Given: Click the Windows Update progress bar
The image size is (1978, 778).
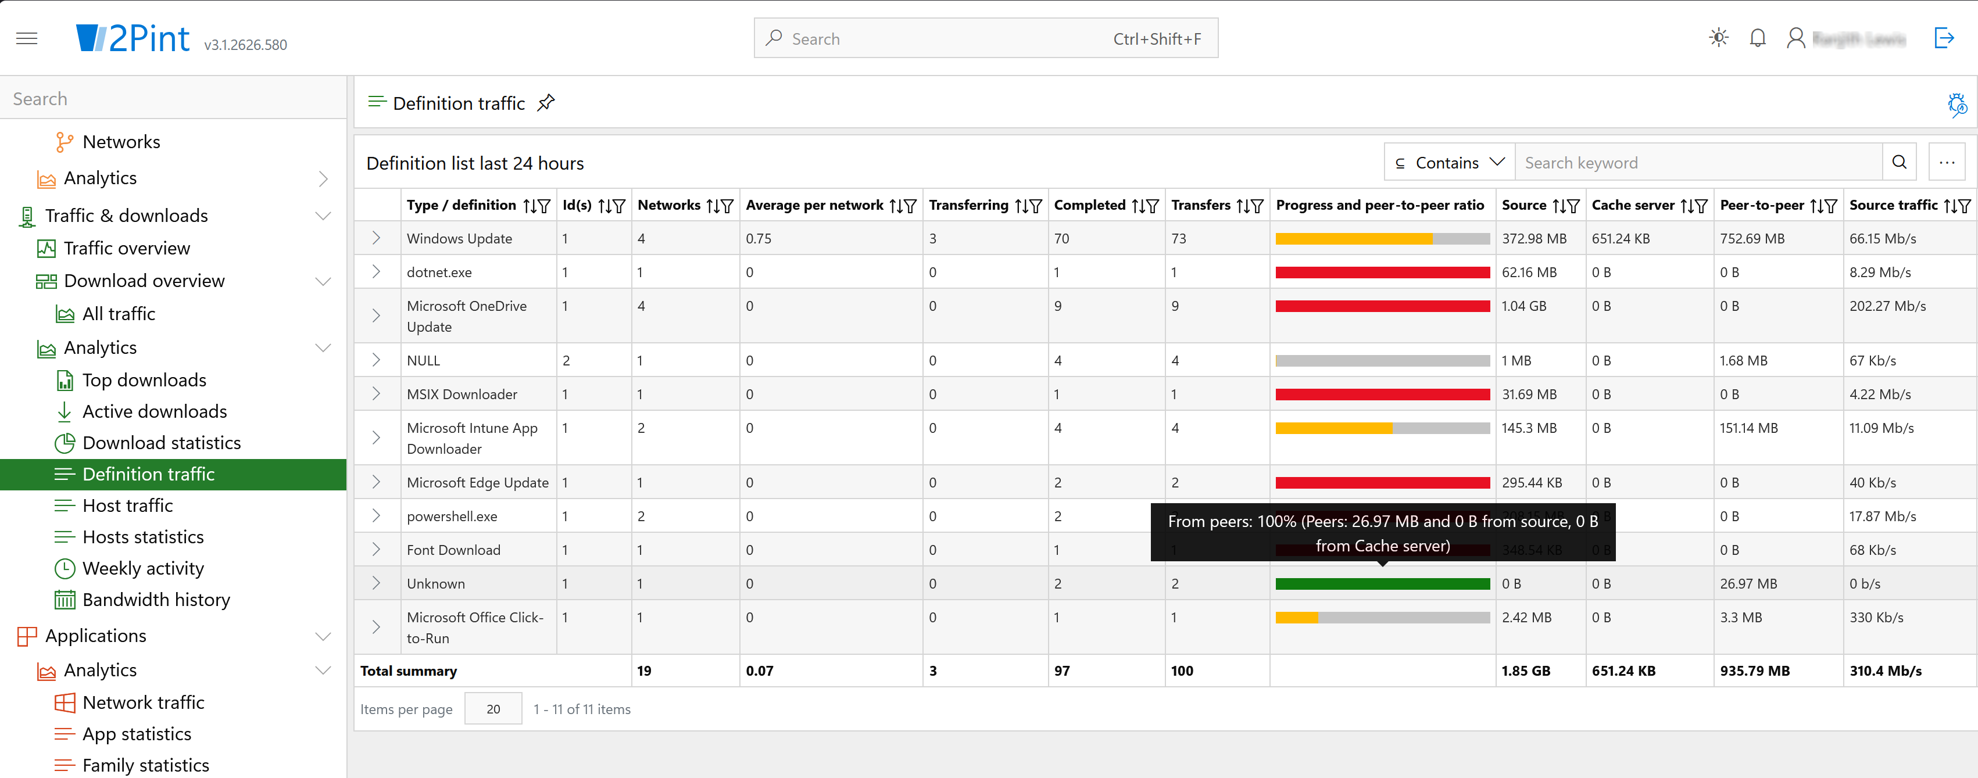Looking at the screenshot, I should 1382,239.
